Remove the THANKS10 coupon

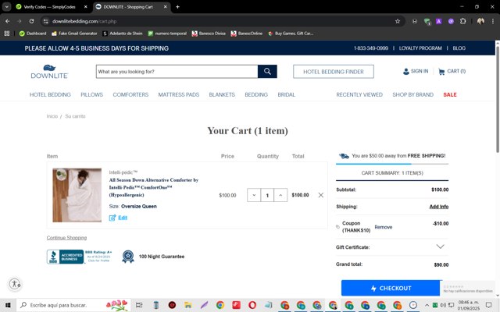(x=384, y=227)
